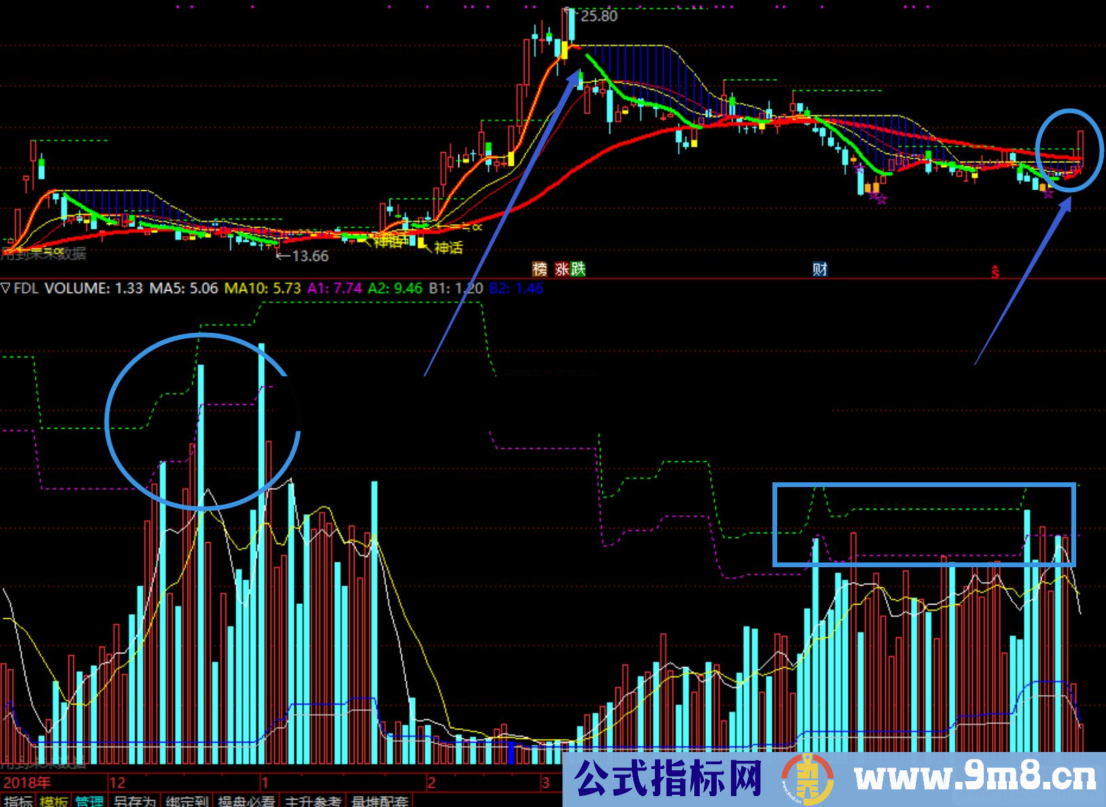
Task: Click the 2018年 timeline label
Action: [x=27, y=783]
